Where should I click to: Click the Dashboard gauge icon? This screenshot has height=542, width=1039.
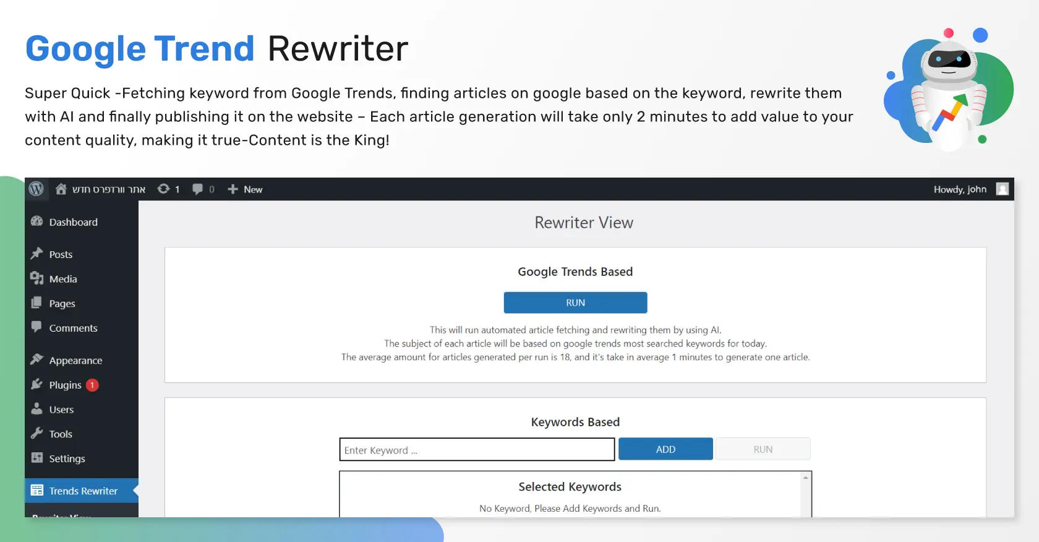point(37,222)
